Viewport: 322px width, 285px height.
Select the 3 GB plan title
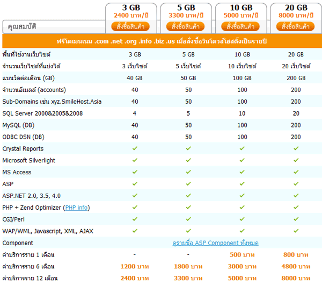(131, 8)
